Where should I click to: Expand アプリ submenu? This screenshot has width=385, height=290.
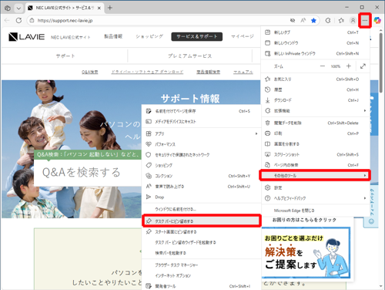(201, 133)
